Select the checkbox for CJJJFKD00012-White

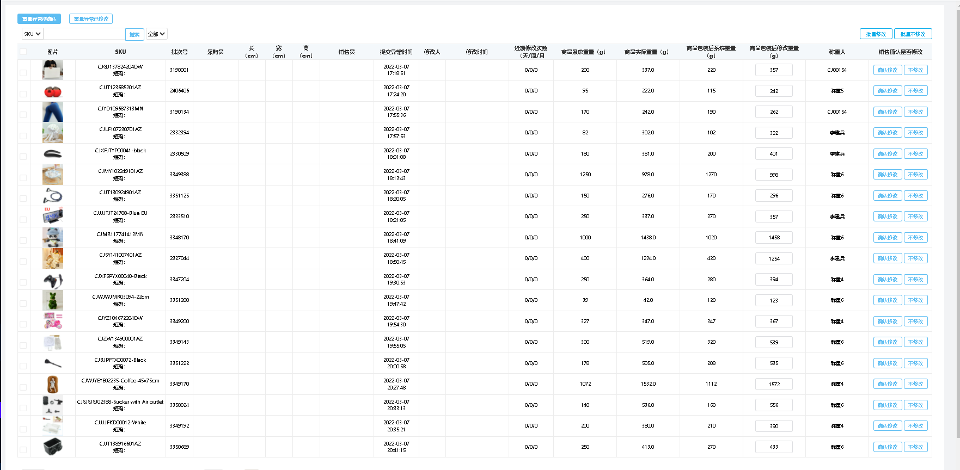[x=23, y=429]
